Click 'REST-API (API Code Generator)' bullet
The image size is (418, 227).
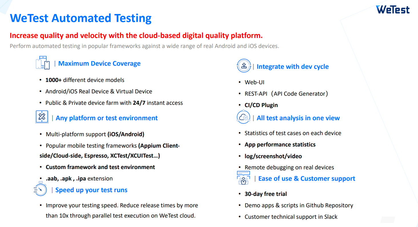point(286,94)
